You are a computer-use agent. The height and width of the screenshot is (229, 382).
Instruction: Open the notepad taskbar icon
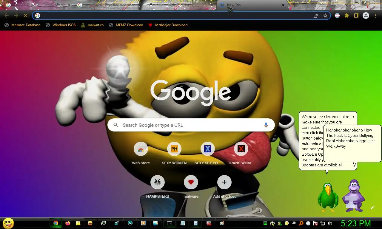tap(183, 223)
